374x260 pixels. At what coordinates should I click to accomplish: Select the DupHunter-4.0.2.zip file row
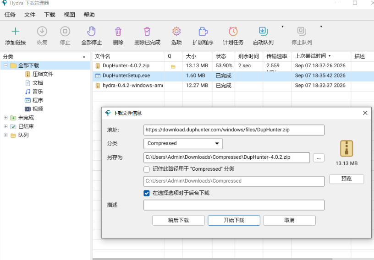[x=233, y=66]
